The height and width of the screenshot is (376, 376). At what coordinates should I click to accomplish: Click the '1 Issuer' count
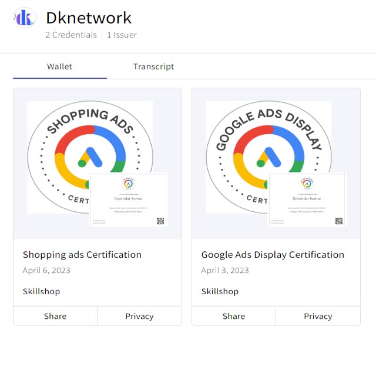(122, 35)
